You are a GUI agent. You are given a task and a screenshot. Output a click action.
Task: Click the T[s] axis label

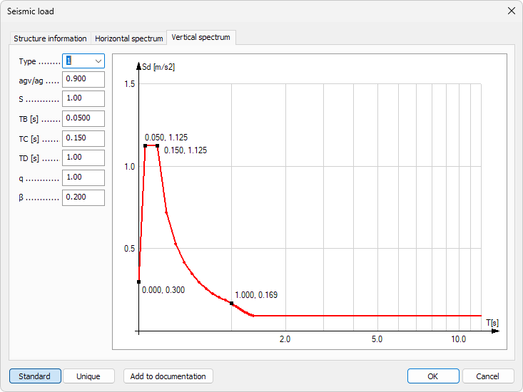[492, 323]
